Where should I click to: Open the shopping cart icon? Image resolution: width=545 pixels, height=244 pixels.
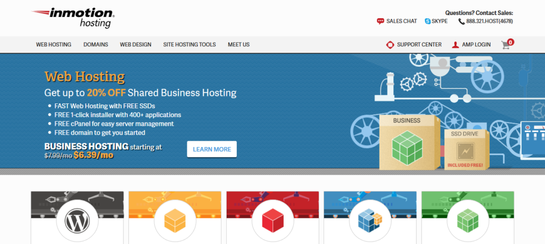506,45
